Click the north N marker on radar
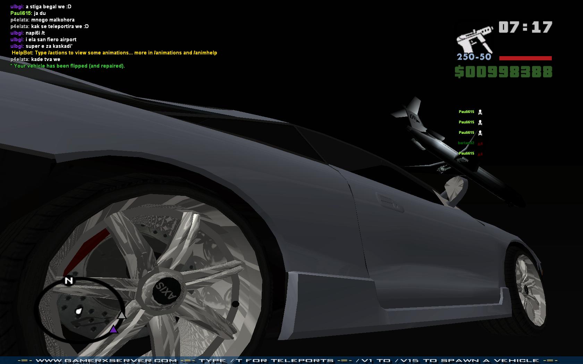 69,280
